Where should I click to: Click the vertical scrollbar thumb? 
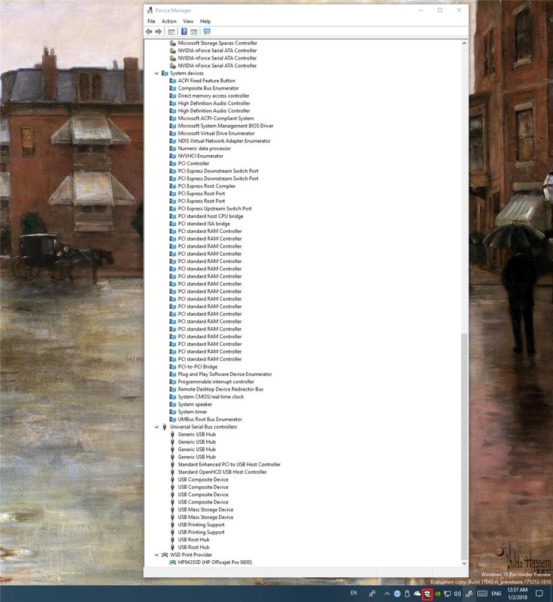coord(464,446)
